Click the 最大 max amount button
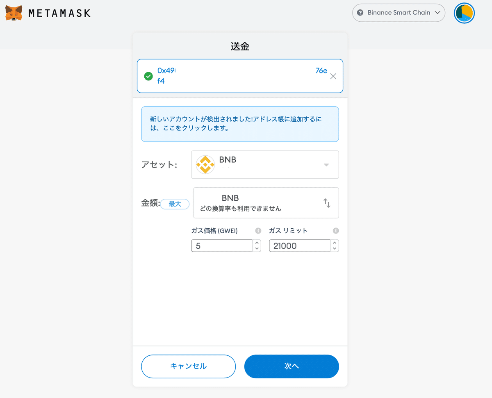Viewport: 492px width, 398px height. (175, 204)
